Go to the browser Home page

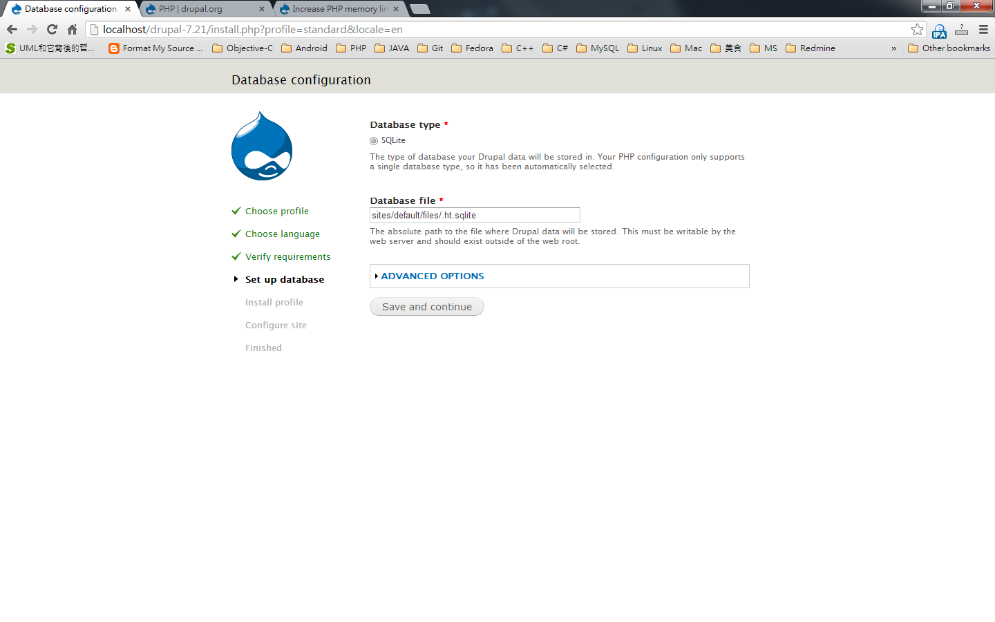pyautogui.click(x=72, y=29)
